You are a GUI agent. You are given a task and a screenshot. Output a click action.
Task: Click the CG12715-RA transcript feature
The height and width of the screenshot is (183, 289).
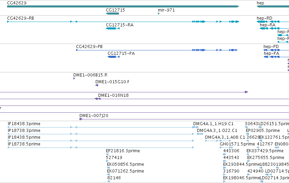point(113,28)
